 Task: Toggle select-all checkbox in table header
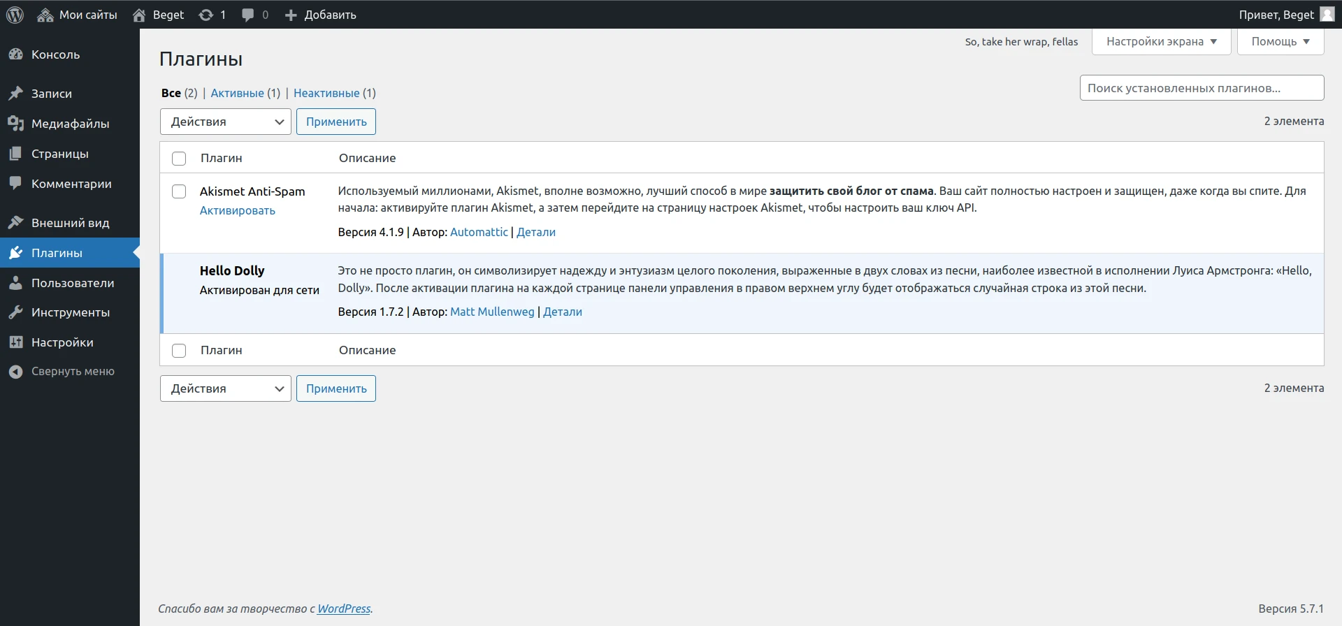coord(179,159)
